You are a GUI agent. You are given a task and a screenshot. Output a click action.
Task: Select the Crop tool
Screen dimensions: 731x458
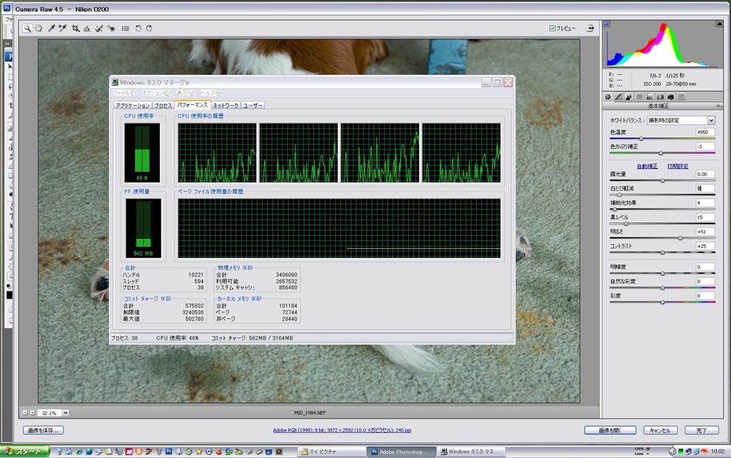(75, 29)
